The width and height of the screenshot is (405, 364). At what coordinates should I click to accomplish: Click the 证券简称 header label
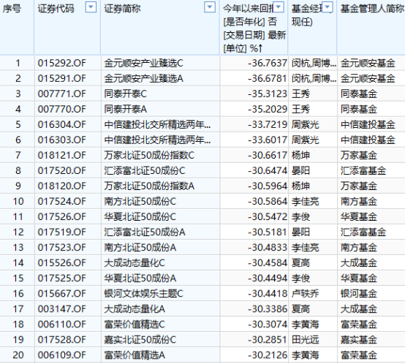point(122,9)
